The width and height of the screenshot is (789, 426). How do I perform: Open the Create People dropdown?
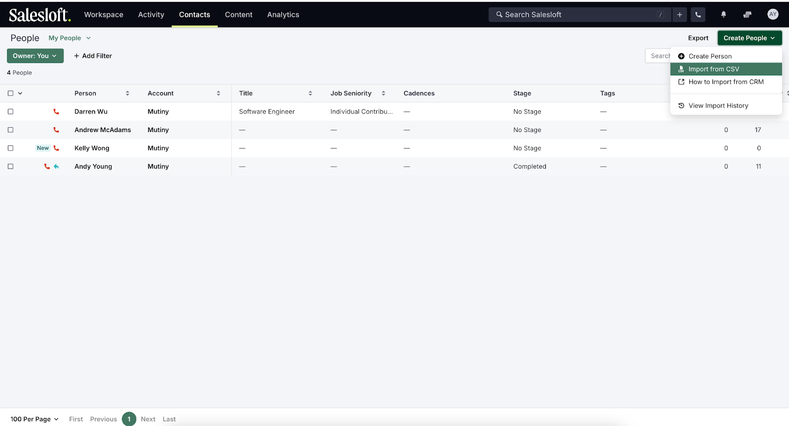coord(750,38)
